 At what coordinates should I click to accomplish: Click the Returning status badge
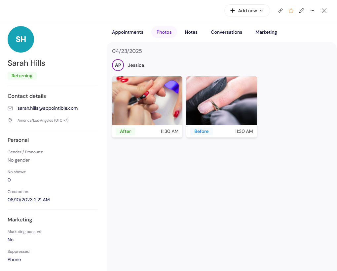click(x=22, y=76)
